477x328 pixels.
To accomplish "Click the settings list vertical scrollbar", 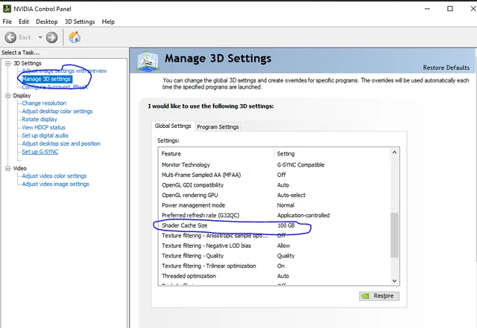I will coord(394,233).
